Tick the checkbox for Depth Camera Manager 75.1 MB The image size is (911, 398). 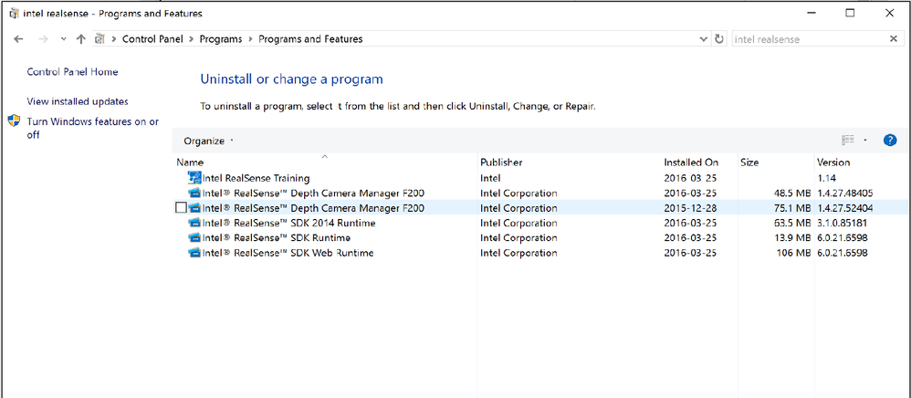coord(181,208)
